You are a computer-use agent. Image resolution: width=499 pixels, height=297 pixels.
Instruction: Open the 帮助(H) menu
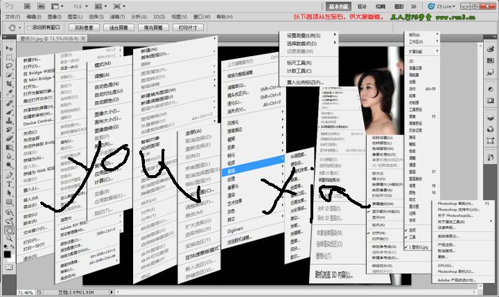(x=225, y=17)
